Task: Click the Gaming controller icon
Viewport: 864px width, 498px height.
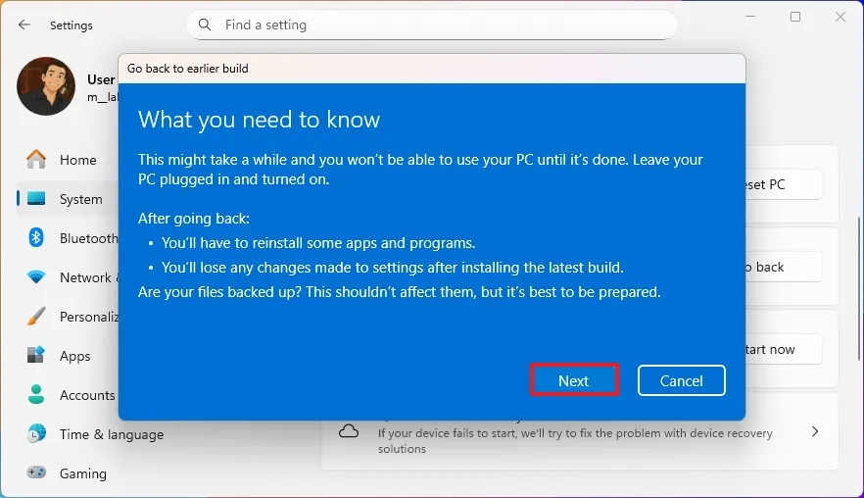Action: (x=36, y=473)
